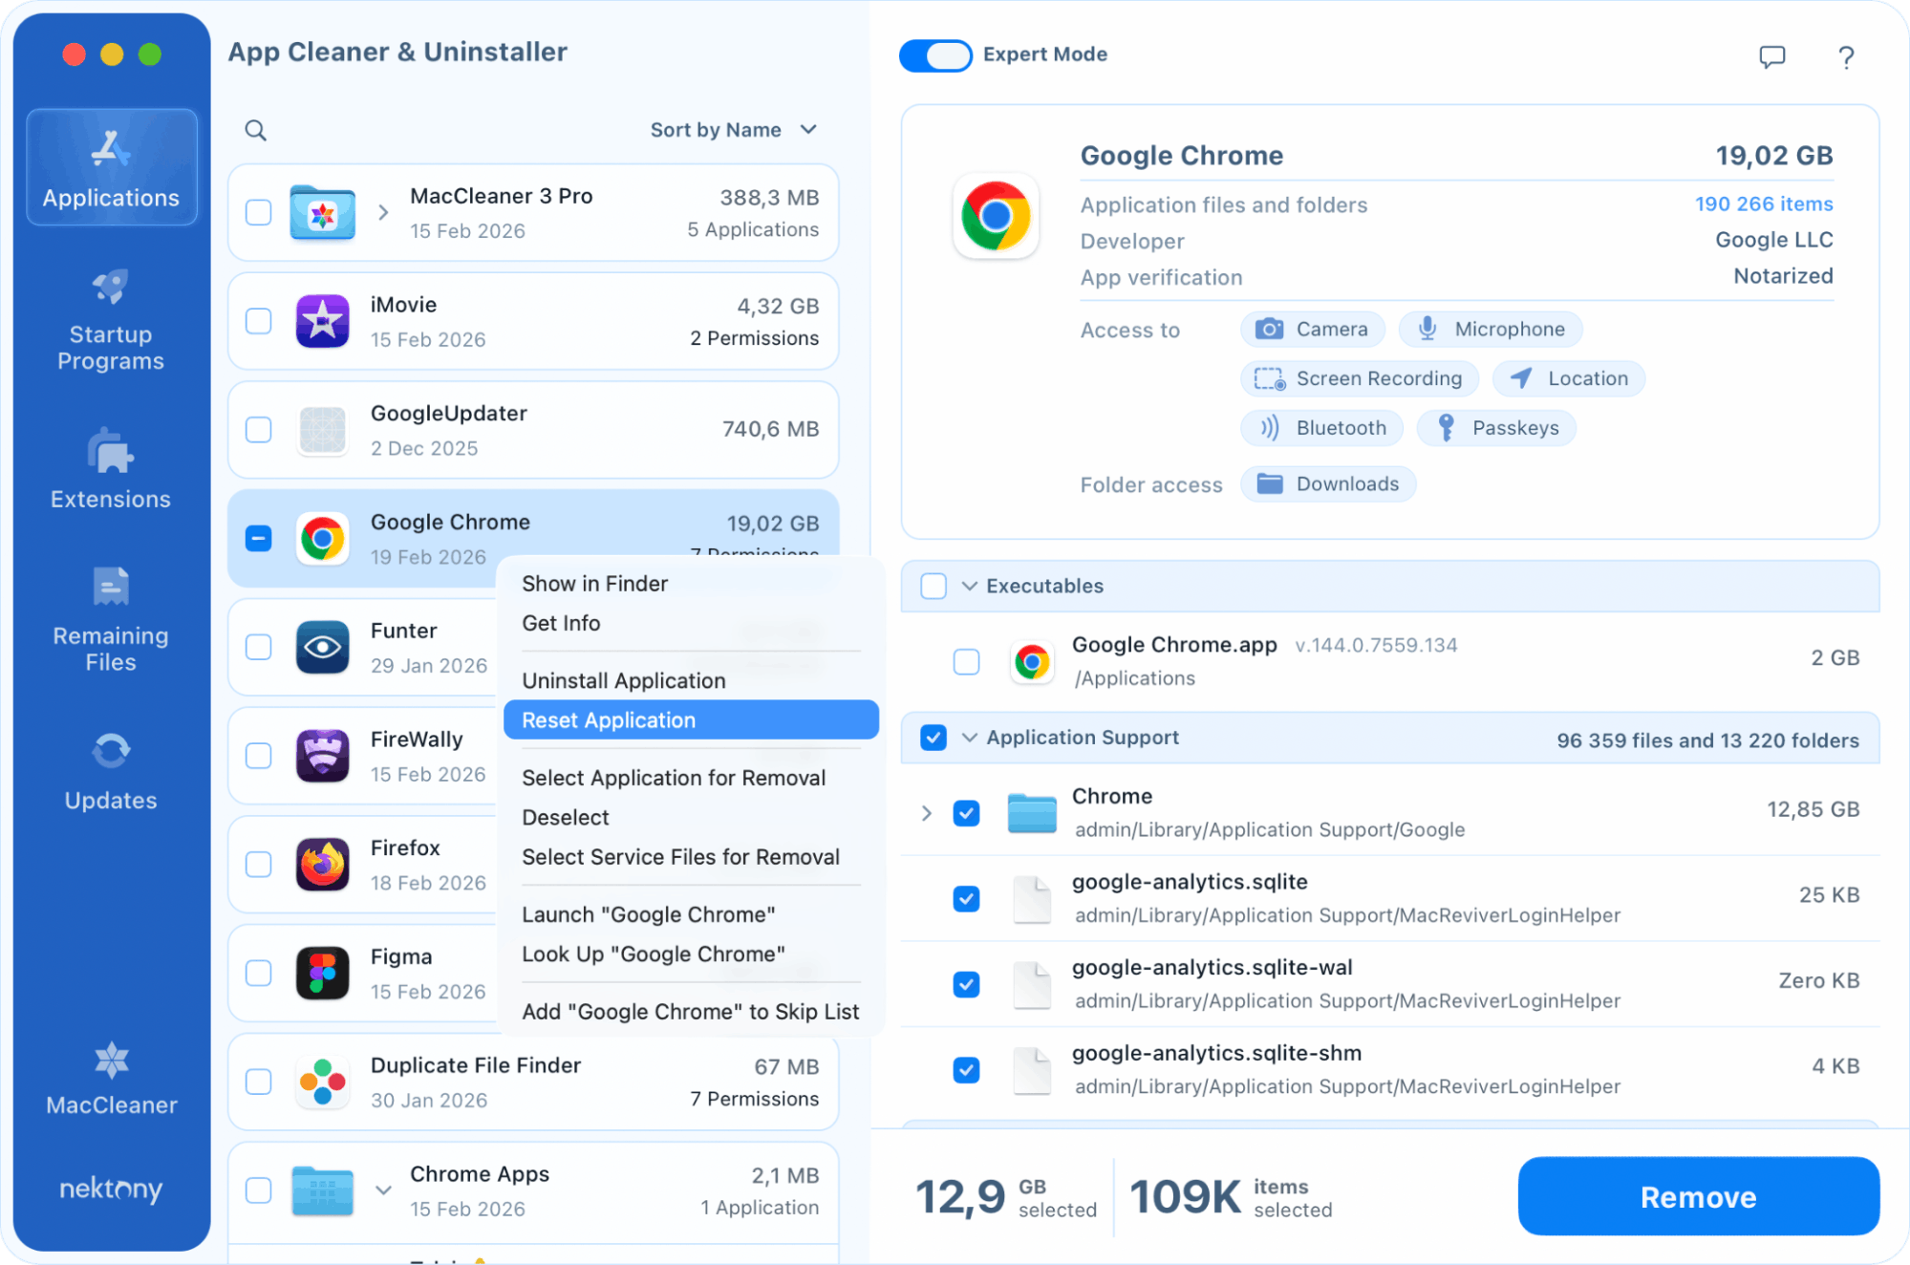Expand the Chrome folder in Application Support

tap(926, 813)
